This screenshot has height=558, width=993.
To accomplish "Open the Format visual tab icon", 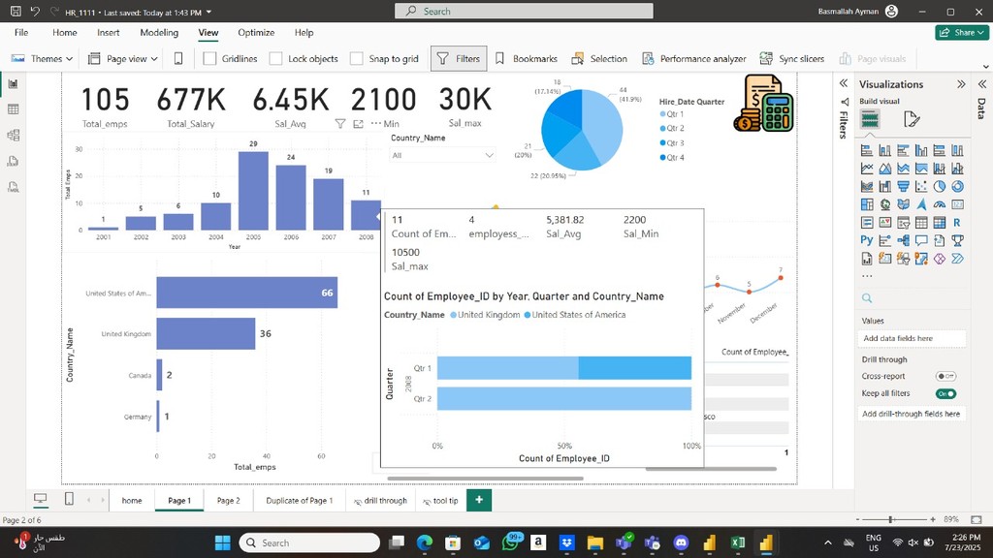I will tap(911, 119).
